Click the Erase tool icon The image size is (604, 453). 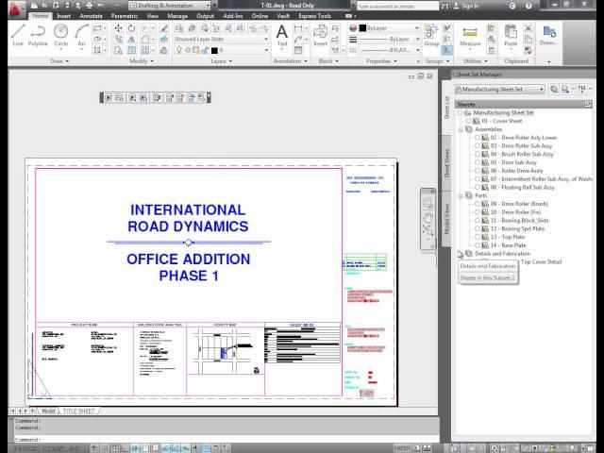tap(164, 28)
